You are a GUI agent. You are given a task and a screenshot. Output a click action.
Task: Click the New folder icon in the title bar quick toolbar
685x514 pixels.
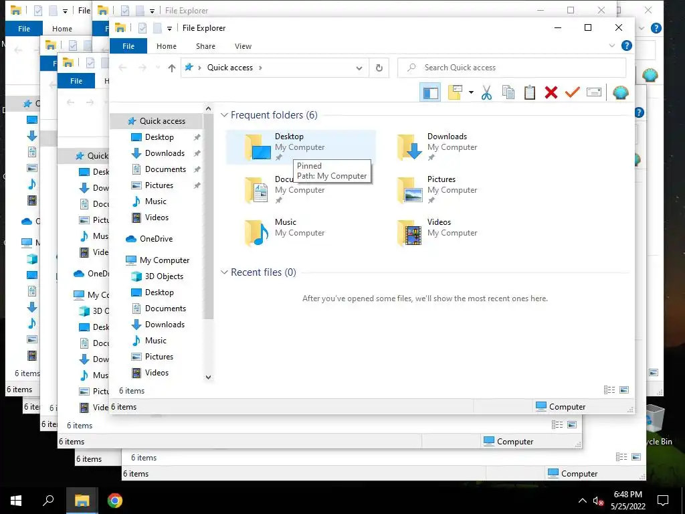point(157,28)
